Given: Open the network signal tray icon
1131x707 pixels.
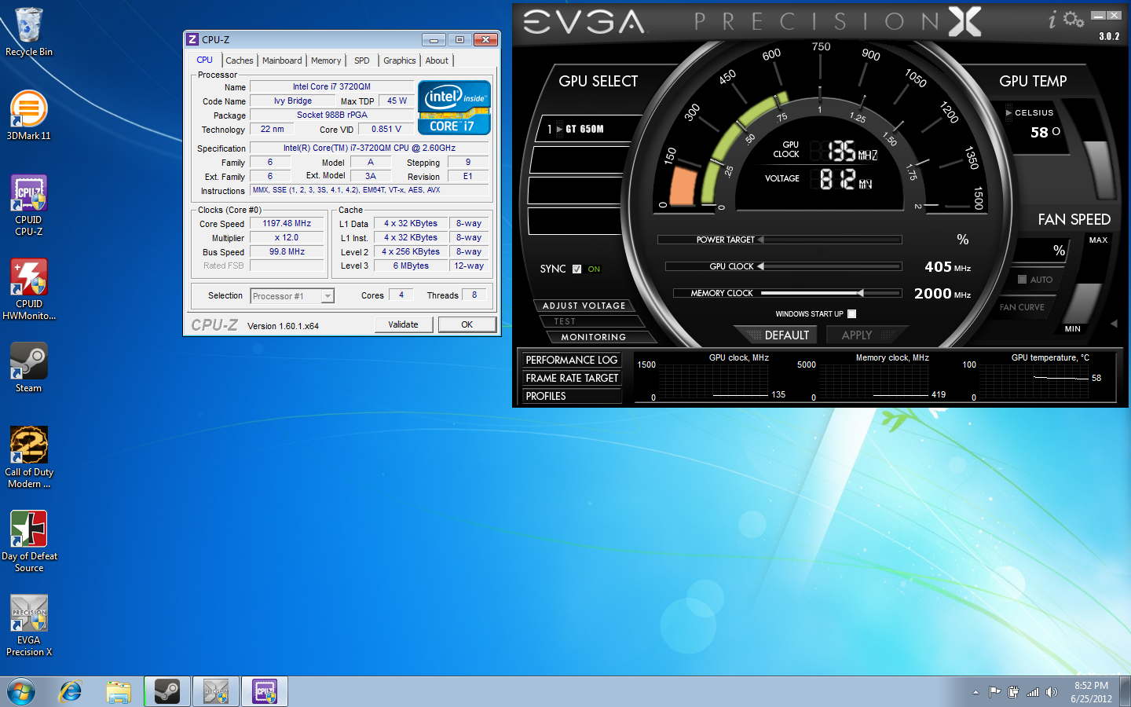Looking at the screenshot, I should [1033, 692].
